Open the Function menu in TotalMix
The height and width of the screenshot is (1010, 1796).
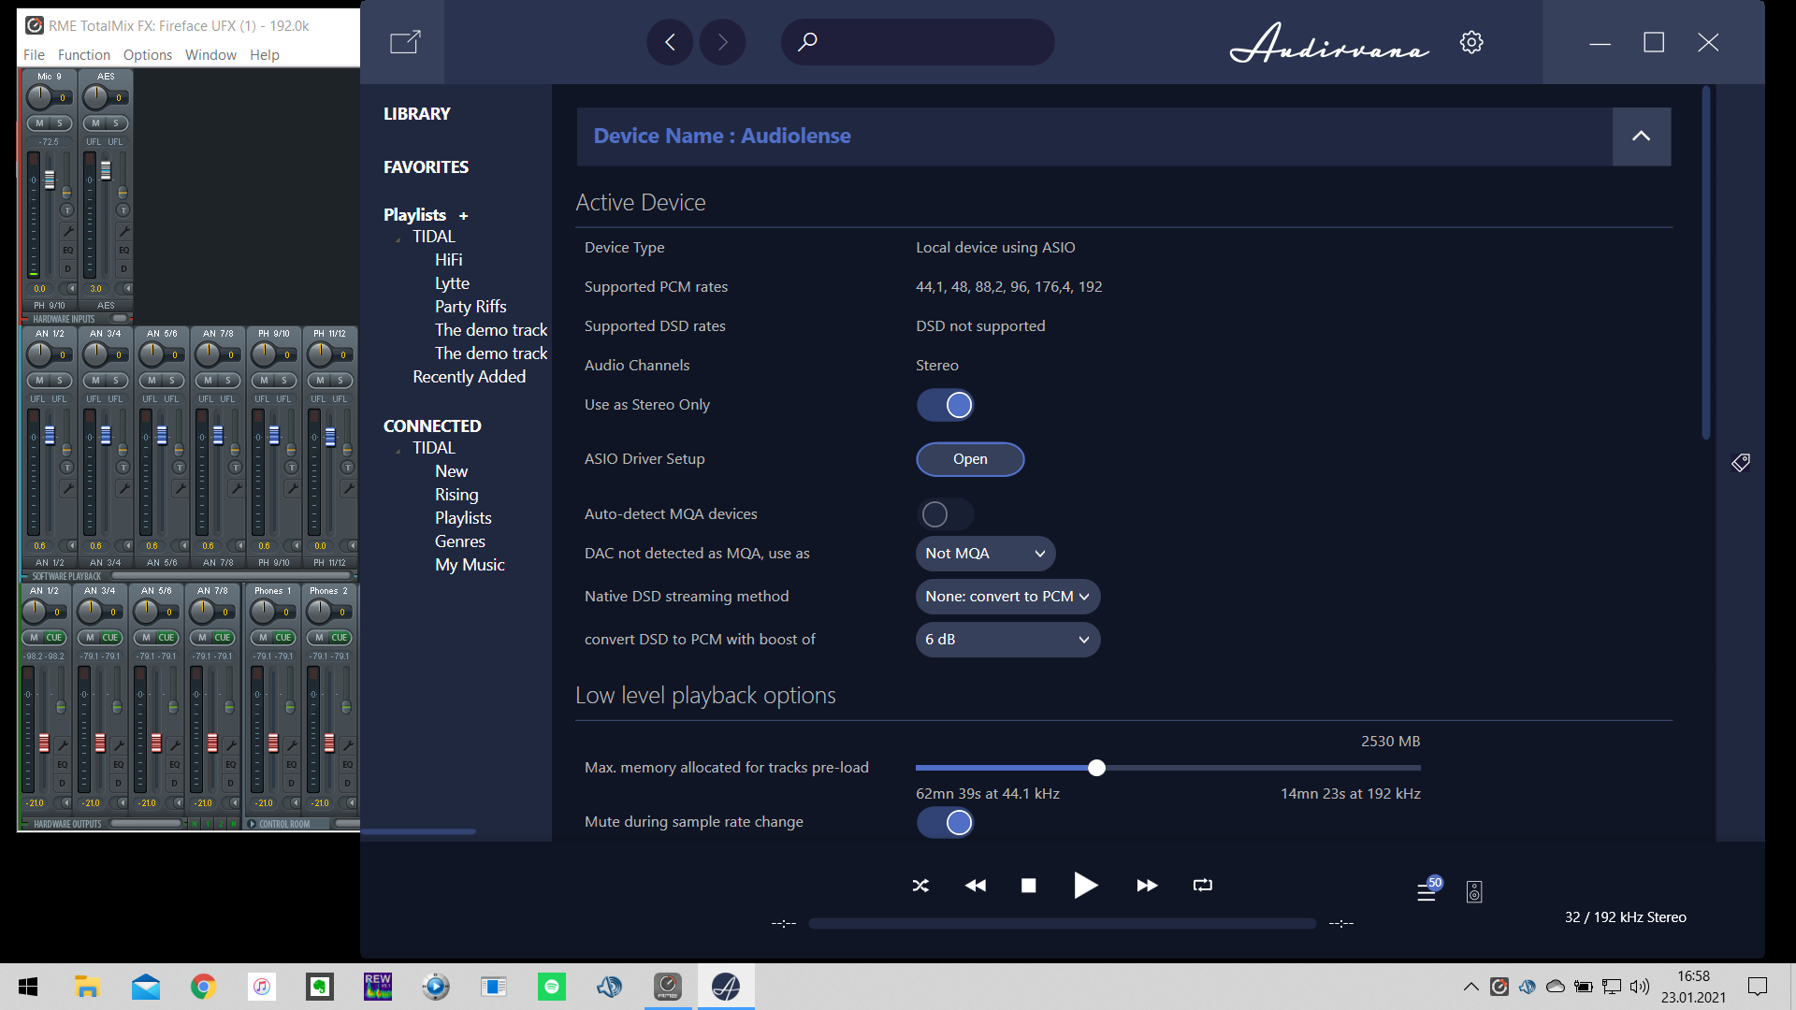point(83,55)
